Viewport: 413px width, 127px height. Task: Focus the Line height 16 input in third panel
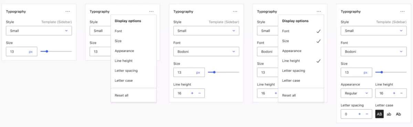[x=189, y=93]
